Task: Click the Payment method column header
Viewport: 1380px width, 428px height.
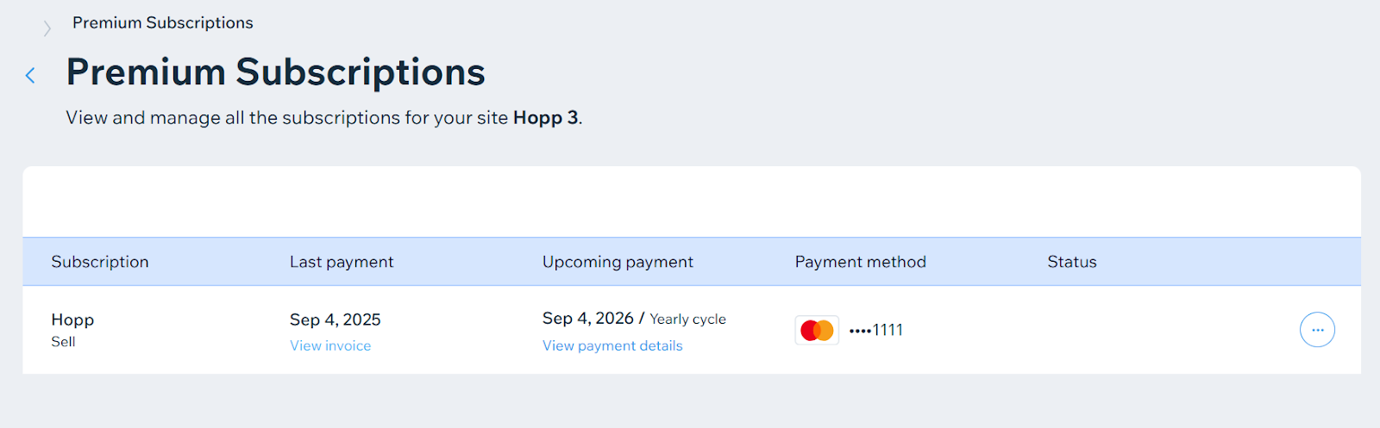Action: tap(861, 262)
